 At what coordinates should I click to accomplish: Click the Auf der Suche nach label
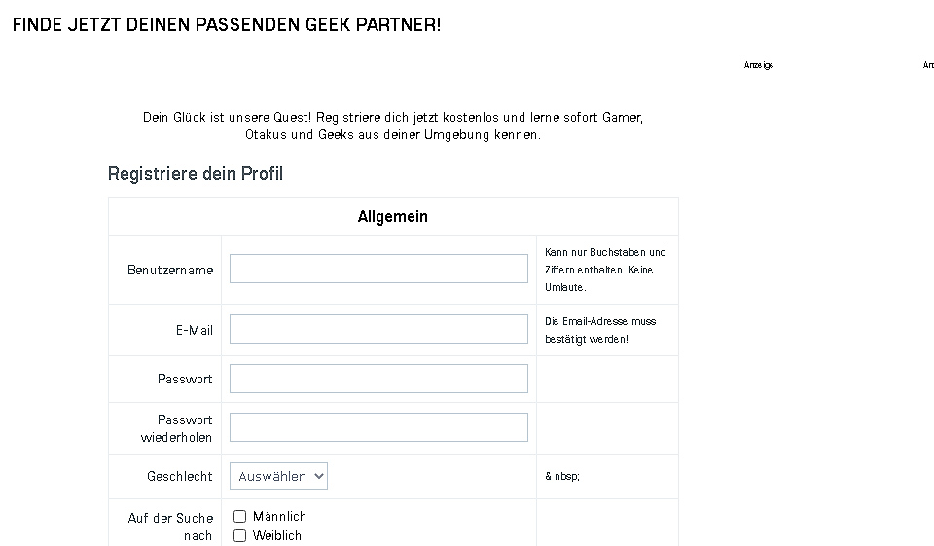tap(171, 527)
